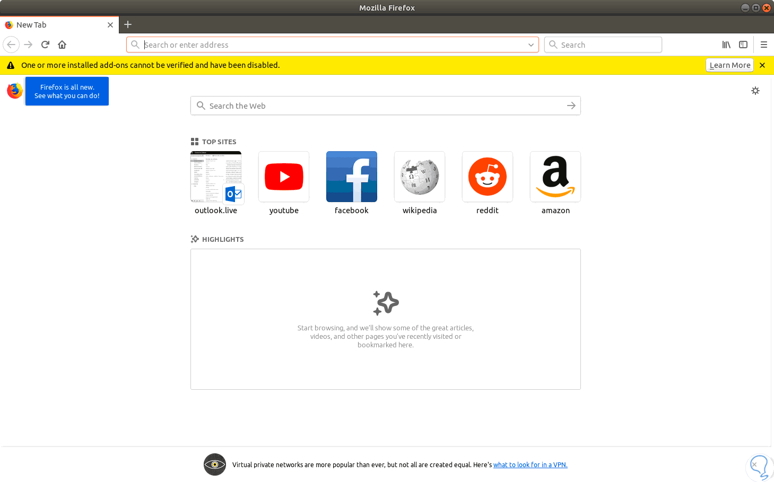Maximize the Firefox window
The width and height of the screenshot is (774, 482).
coord(755,7)
